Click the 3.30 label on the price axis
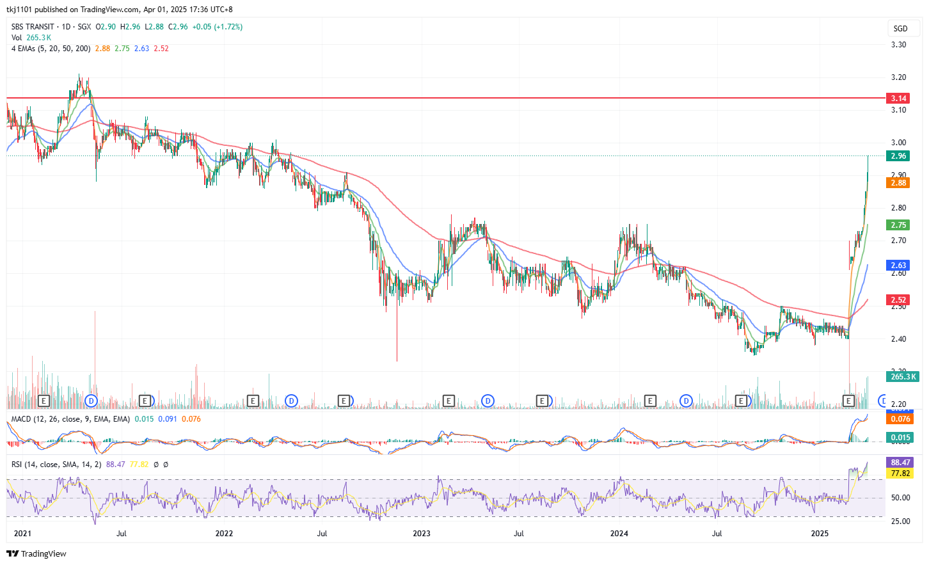This screenshot has width=929, height=565. (x=899, y=45)
